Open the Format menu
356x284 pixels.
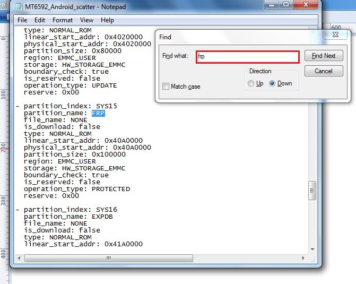63,20
